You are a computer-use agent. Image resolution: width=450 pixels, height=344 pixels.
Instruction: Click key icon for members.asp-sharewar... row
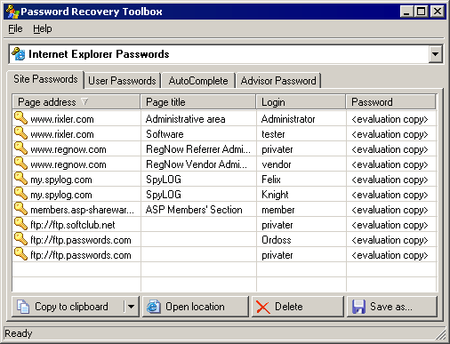[x=20, y=209]
